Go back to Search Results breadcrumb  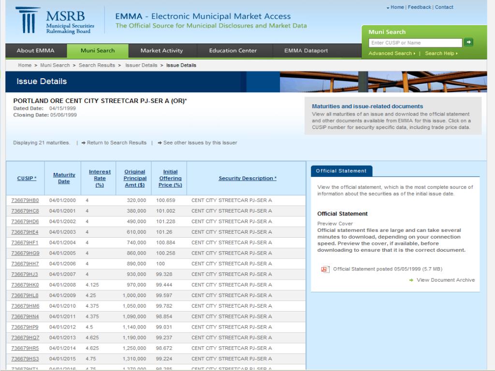pyautogui.click(x=97, y=65)
